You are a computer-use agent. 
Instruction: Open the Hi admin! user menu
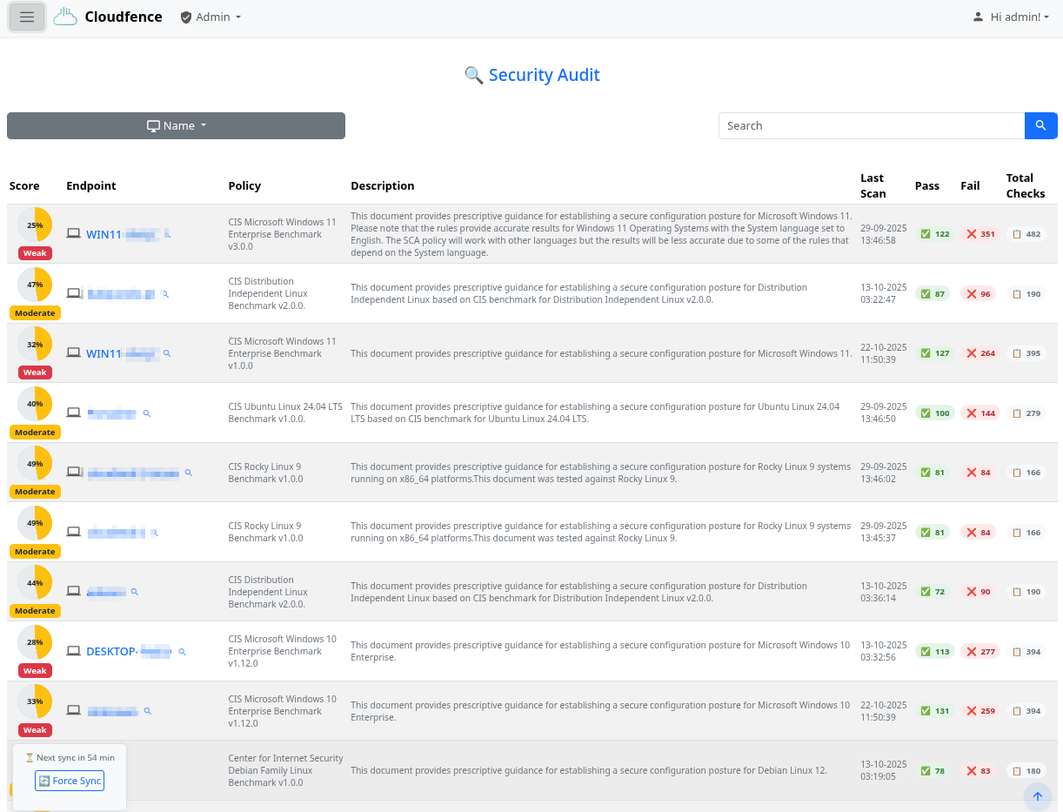pos(1012,17)
